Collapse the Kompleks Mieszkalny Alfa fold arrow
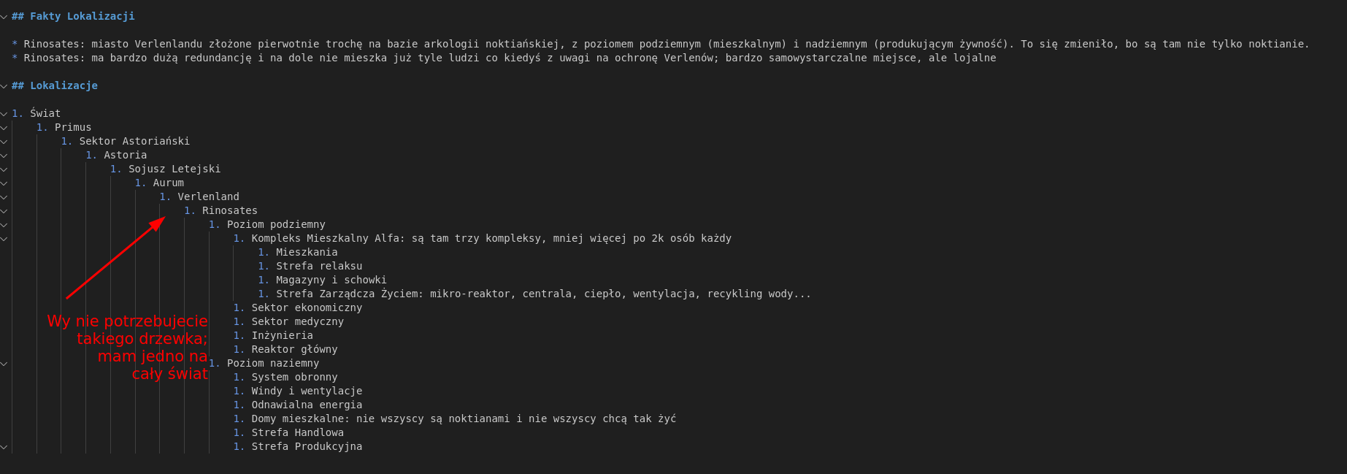 (x=4, y=238)
